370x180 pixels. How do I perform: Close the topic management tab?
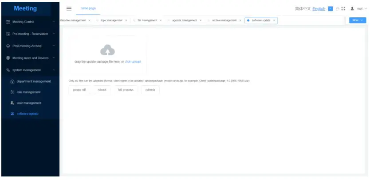(126, 20)
